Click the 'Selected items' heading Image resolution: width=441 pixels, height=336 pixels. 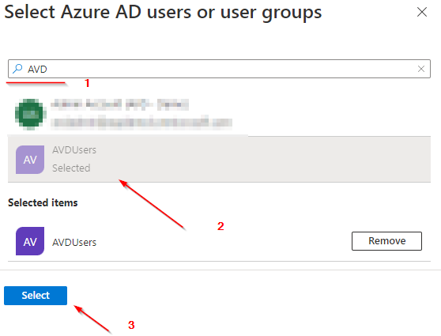[43, 202]
